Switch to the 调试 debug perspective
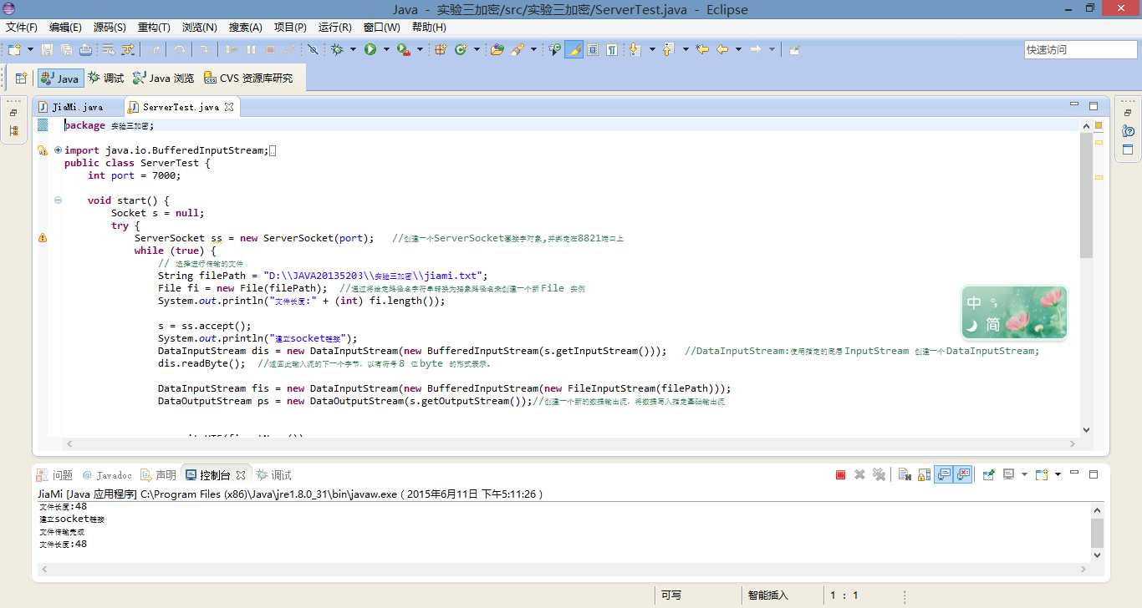 coord(106,79)
